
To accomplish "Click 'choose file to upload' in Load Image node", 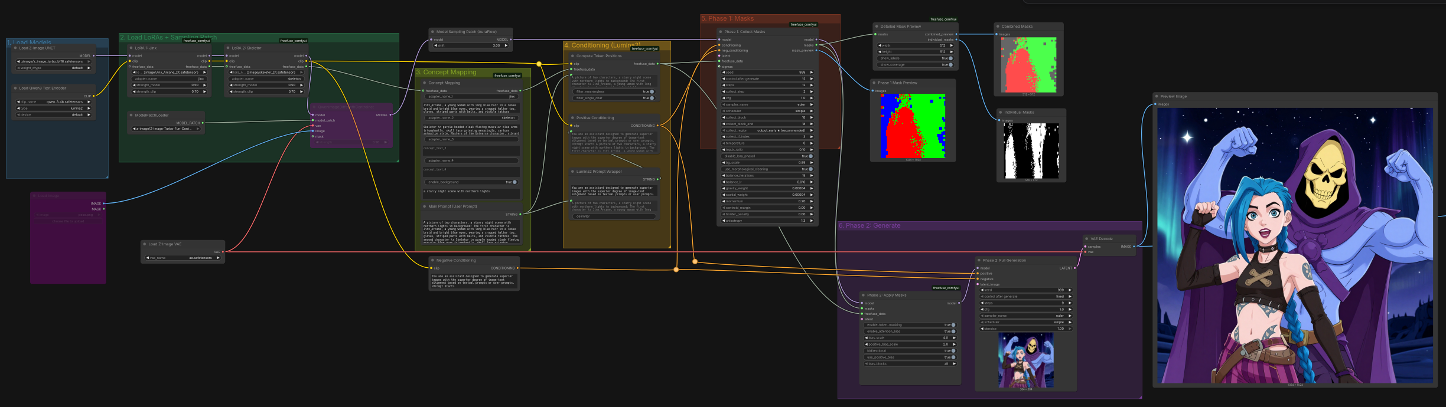I will click(x=68, y=221).
